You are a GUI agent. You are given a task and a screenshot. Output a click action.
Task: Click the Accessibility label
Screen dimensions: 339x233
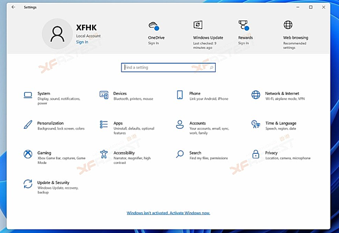click(x=124, y=153)
